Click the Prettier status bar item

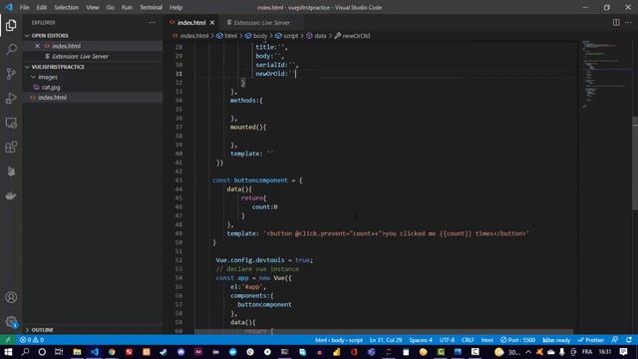click(591, 340)
